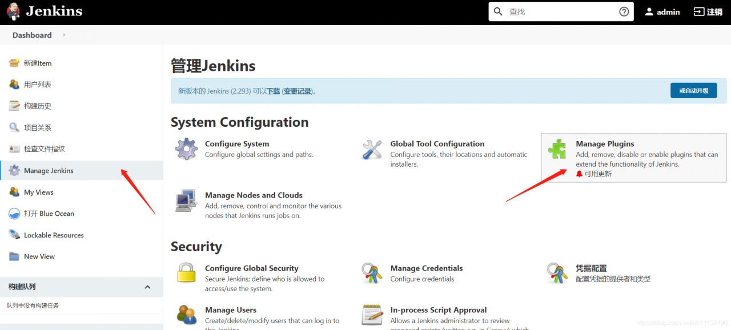731x330 pixels.
Task: Click the automatic upgrade blue button
Action: point(693,90)
